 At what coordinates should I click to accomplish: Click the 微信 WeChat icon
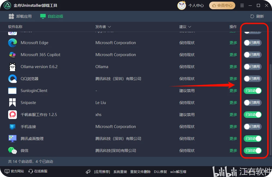click(x=13, y=151)
